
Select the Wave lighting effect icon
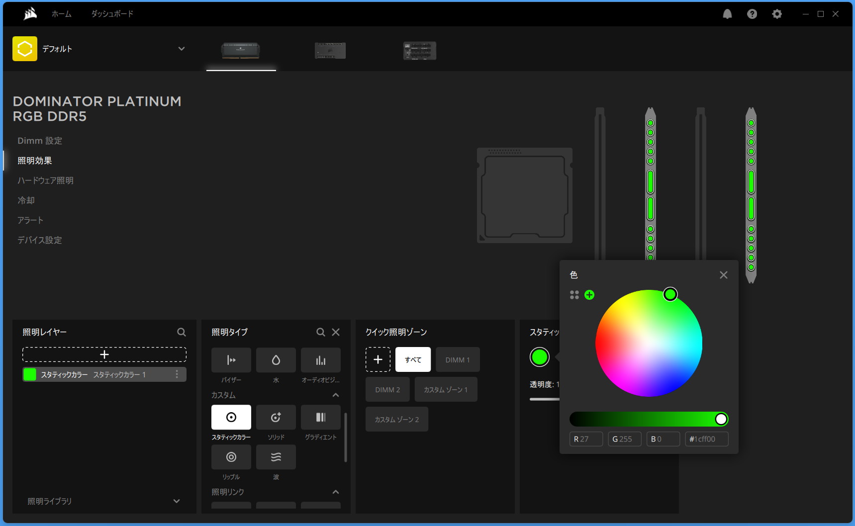click(x=276, y=457)
